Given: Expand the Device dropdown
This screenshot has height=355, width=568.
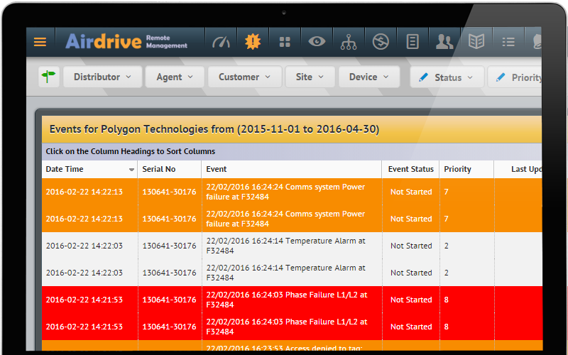Looking at the screenshot, I should click(368, 77).
